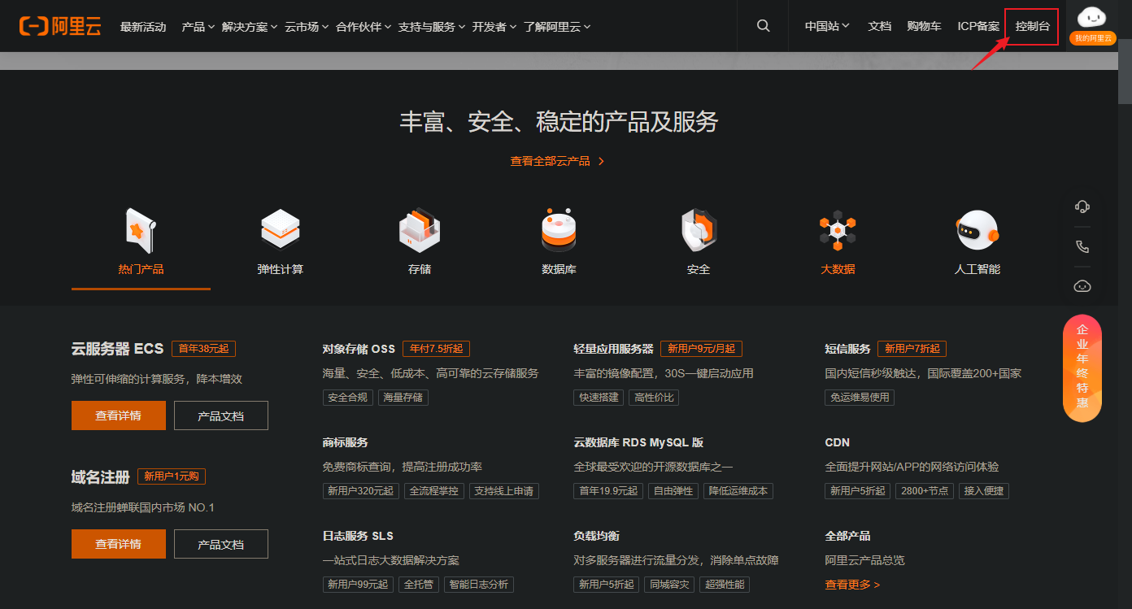Click the Alibaba Cloud logo

point(60,26)
